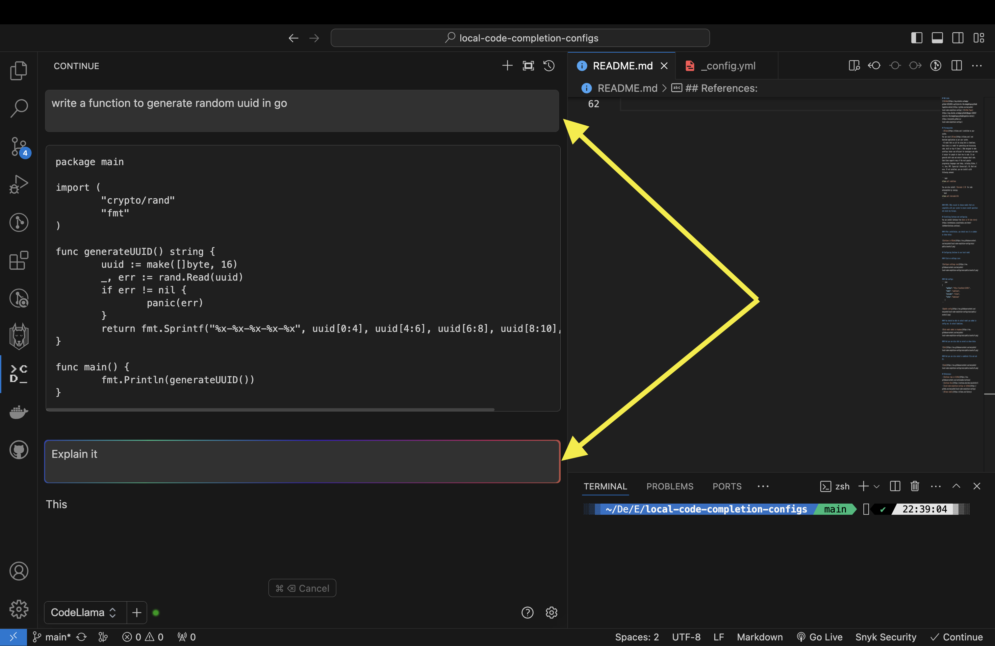This screenshot has height=646, width=995.
Task: Start a new Continue session
Action: [507, 65]
